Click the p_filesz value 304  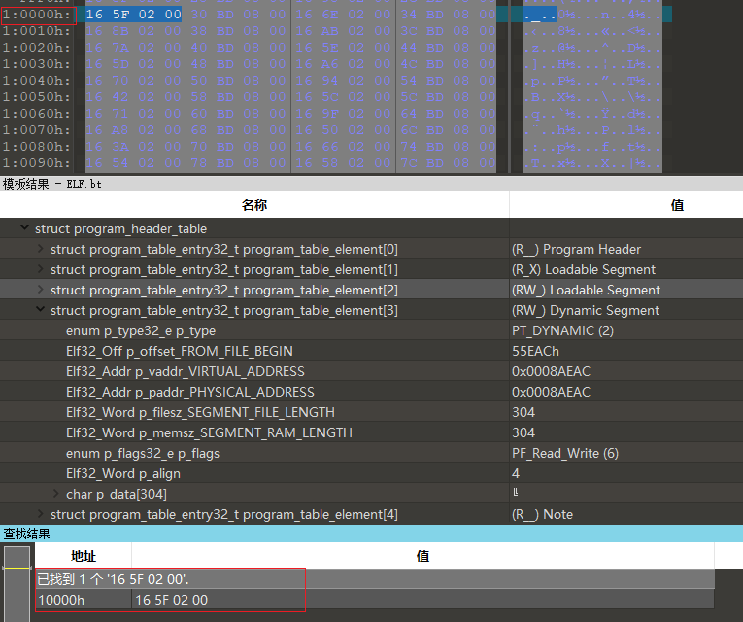click(x=523, y=412)
